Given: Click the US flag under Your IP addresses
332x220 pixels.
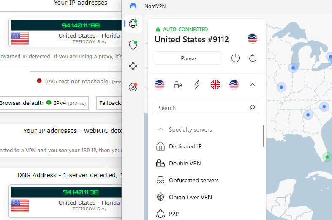Looking at the screenshot, I should tap(20, 38).
